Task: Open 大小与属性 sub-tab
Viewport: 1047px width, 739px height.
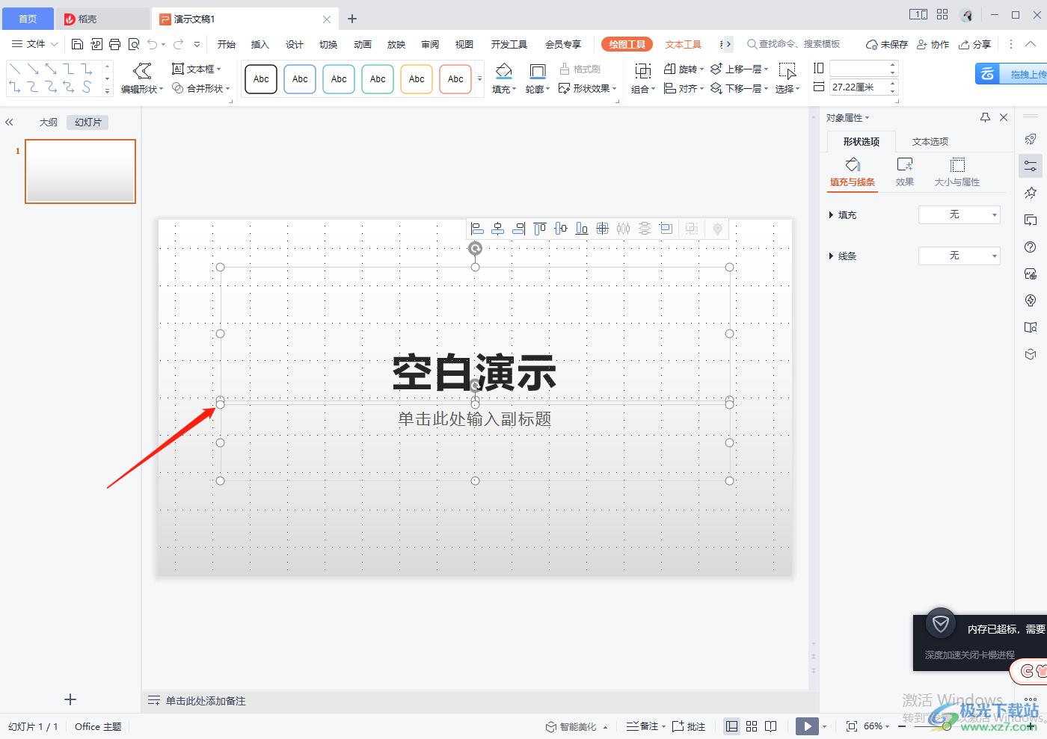Action: click(957, 172)
